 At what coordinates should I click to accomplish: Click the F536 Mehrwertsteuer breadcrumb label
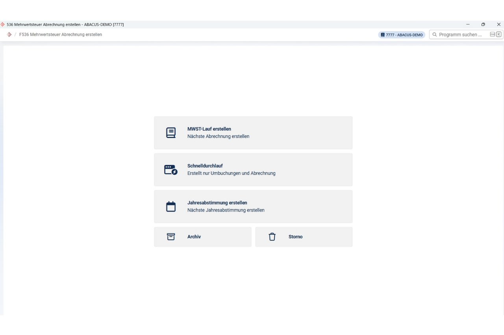pyautogui.click(x=61, y=35)
